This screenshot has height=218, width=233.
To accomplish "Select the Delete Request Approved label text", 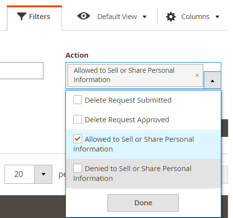I will click(x=127, y=120).
